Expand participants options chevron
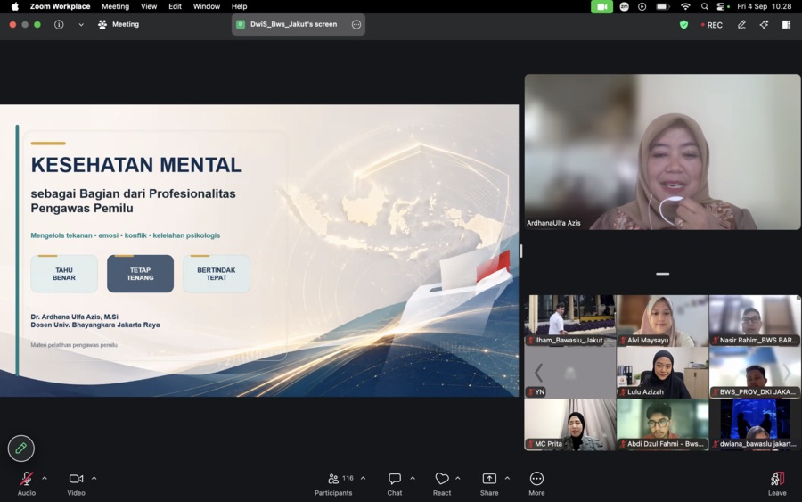The width and height of the screenshot is (802, 502). 364,479
